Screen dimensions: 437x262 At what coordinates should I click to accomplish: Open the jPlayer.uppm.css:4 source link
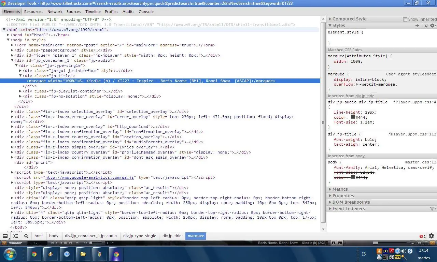pyautogui.click(x=415, y=102)
